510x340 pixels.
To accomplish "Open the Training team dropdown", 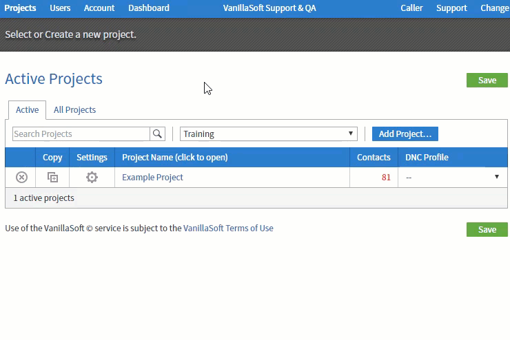I will pyautogui.click(x=269, y=134).
